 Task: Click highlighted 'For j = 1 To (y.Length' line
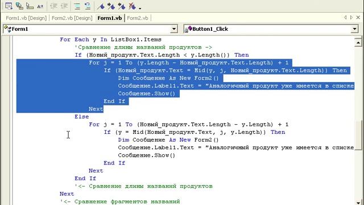189,63
